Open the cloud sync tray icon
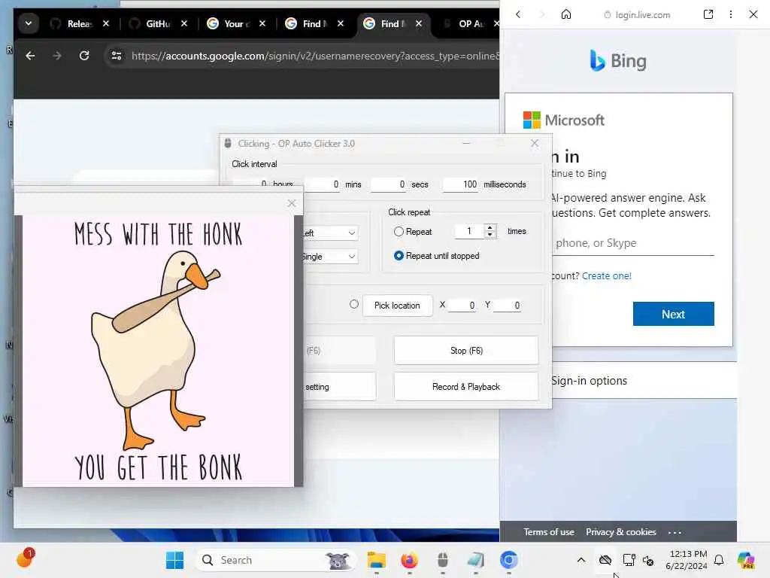Viewport: 770px width, 578px height. coord(605,560)
